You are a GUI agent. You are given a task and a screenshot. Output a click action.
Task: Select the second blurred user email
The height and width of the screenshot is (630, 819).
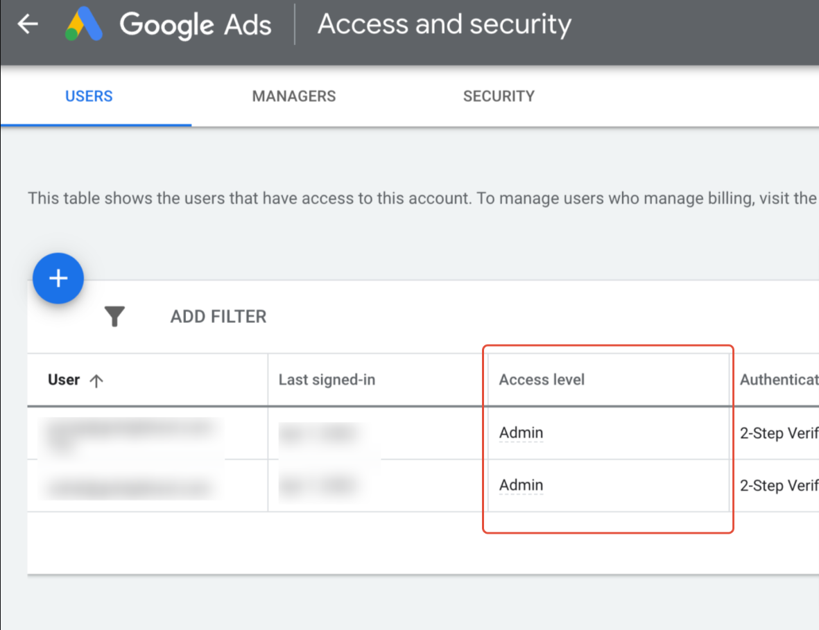click(x=128, y=487)
